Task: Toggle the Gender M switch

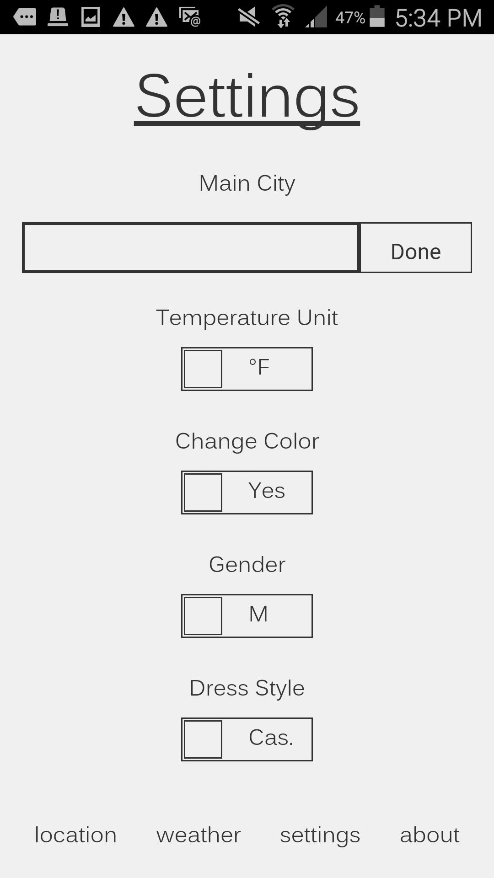Action: [x=247, y=616]
